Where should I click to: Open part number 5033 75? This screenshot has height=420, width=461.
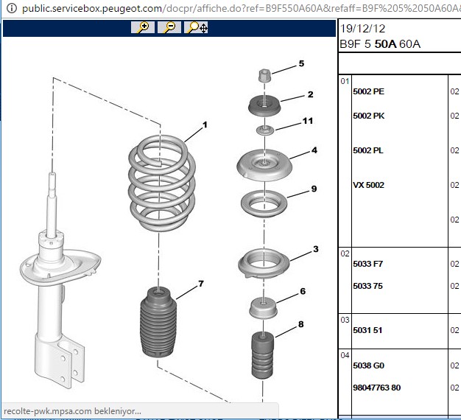(367, 286)
